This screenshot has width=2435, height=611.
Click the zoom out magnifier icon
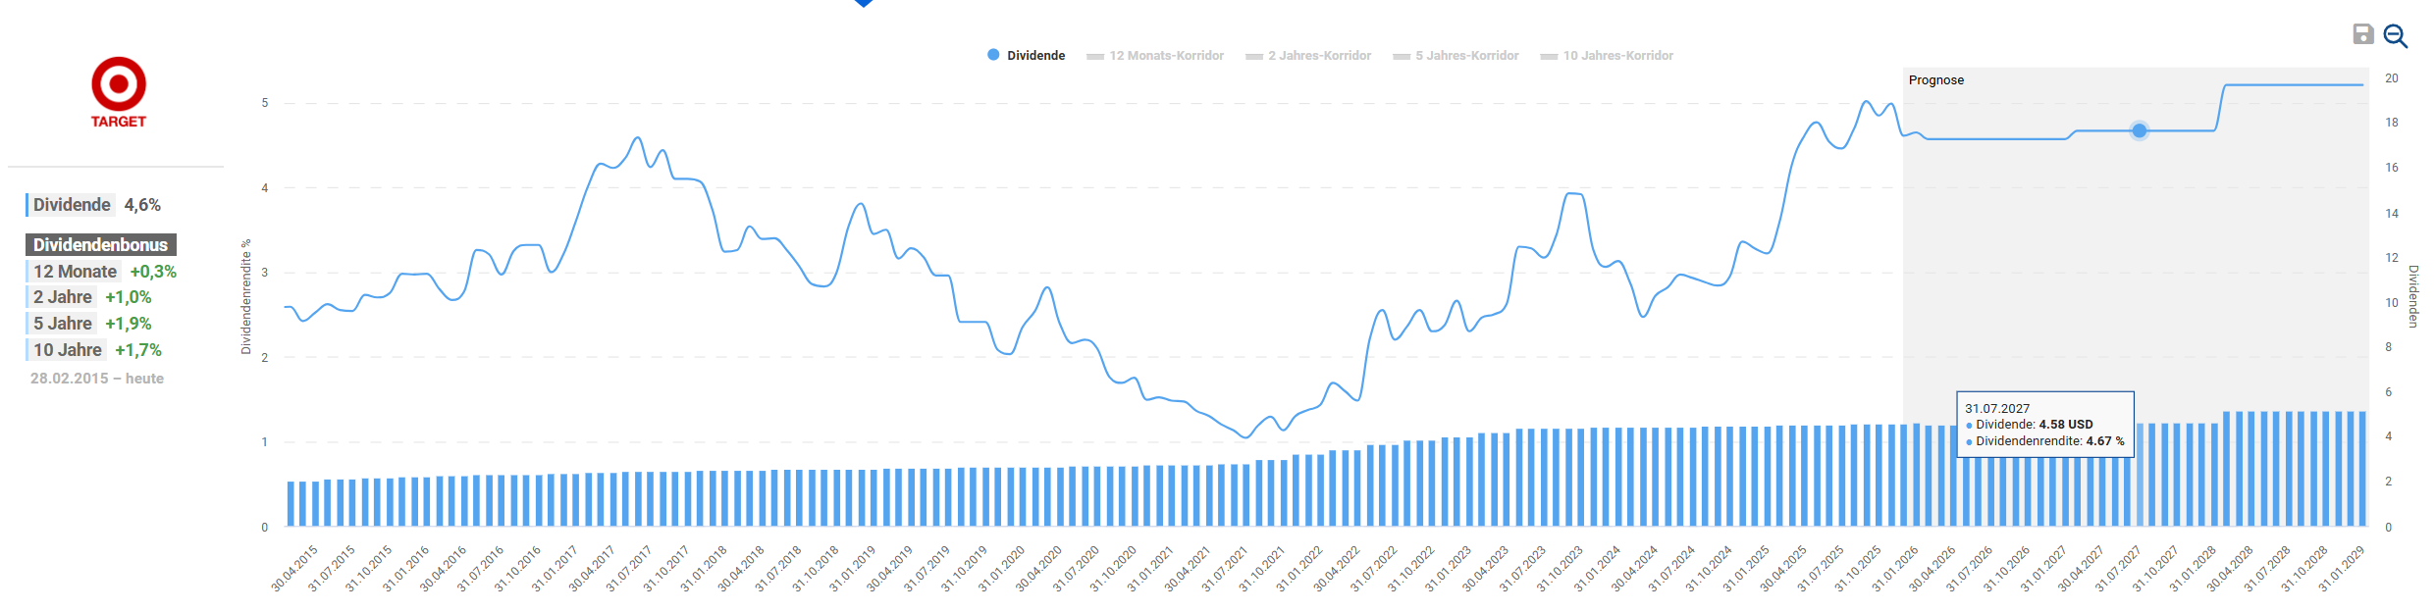pos(2395,36)
